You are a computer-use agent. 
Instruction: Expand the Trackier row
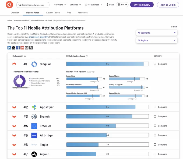14,126
